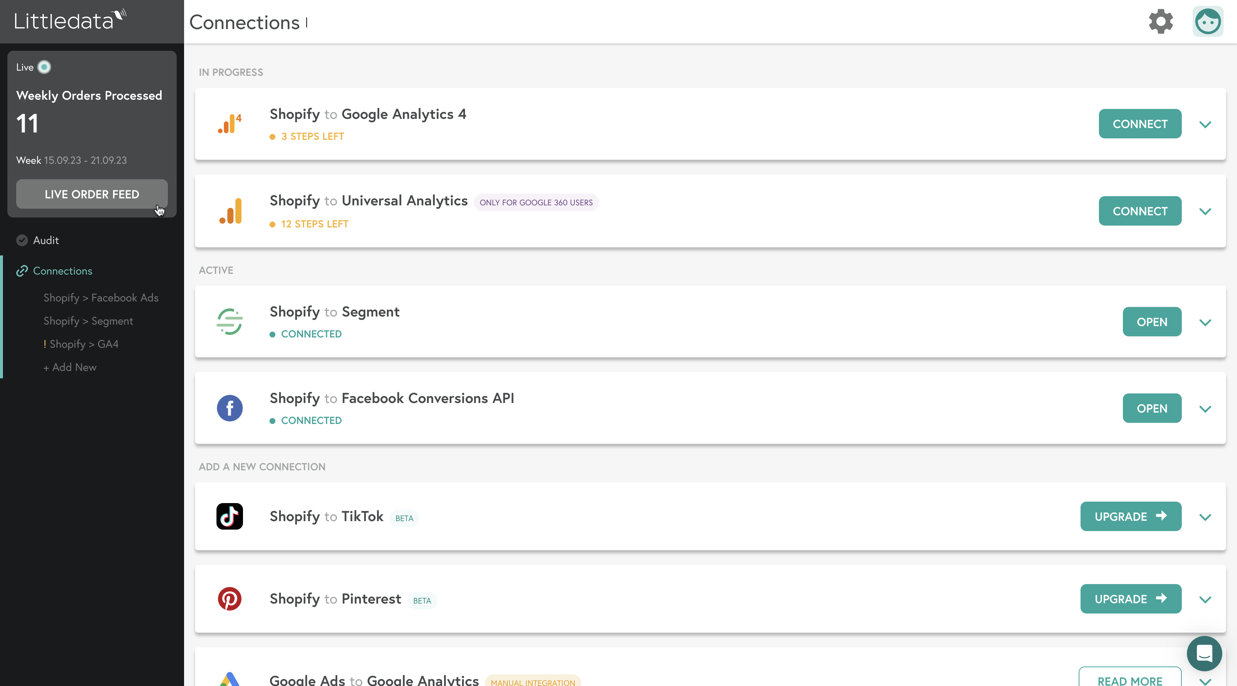1237x686 pixels.
Task: Click the Shopify to Pinterest title
Action: point(335,599)
